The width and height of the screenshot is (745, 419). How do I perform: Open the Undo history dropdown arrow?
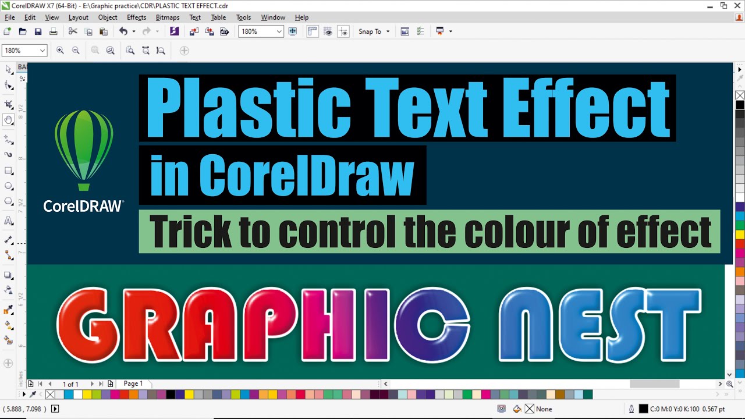coord(134,31)
